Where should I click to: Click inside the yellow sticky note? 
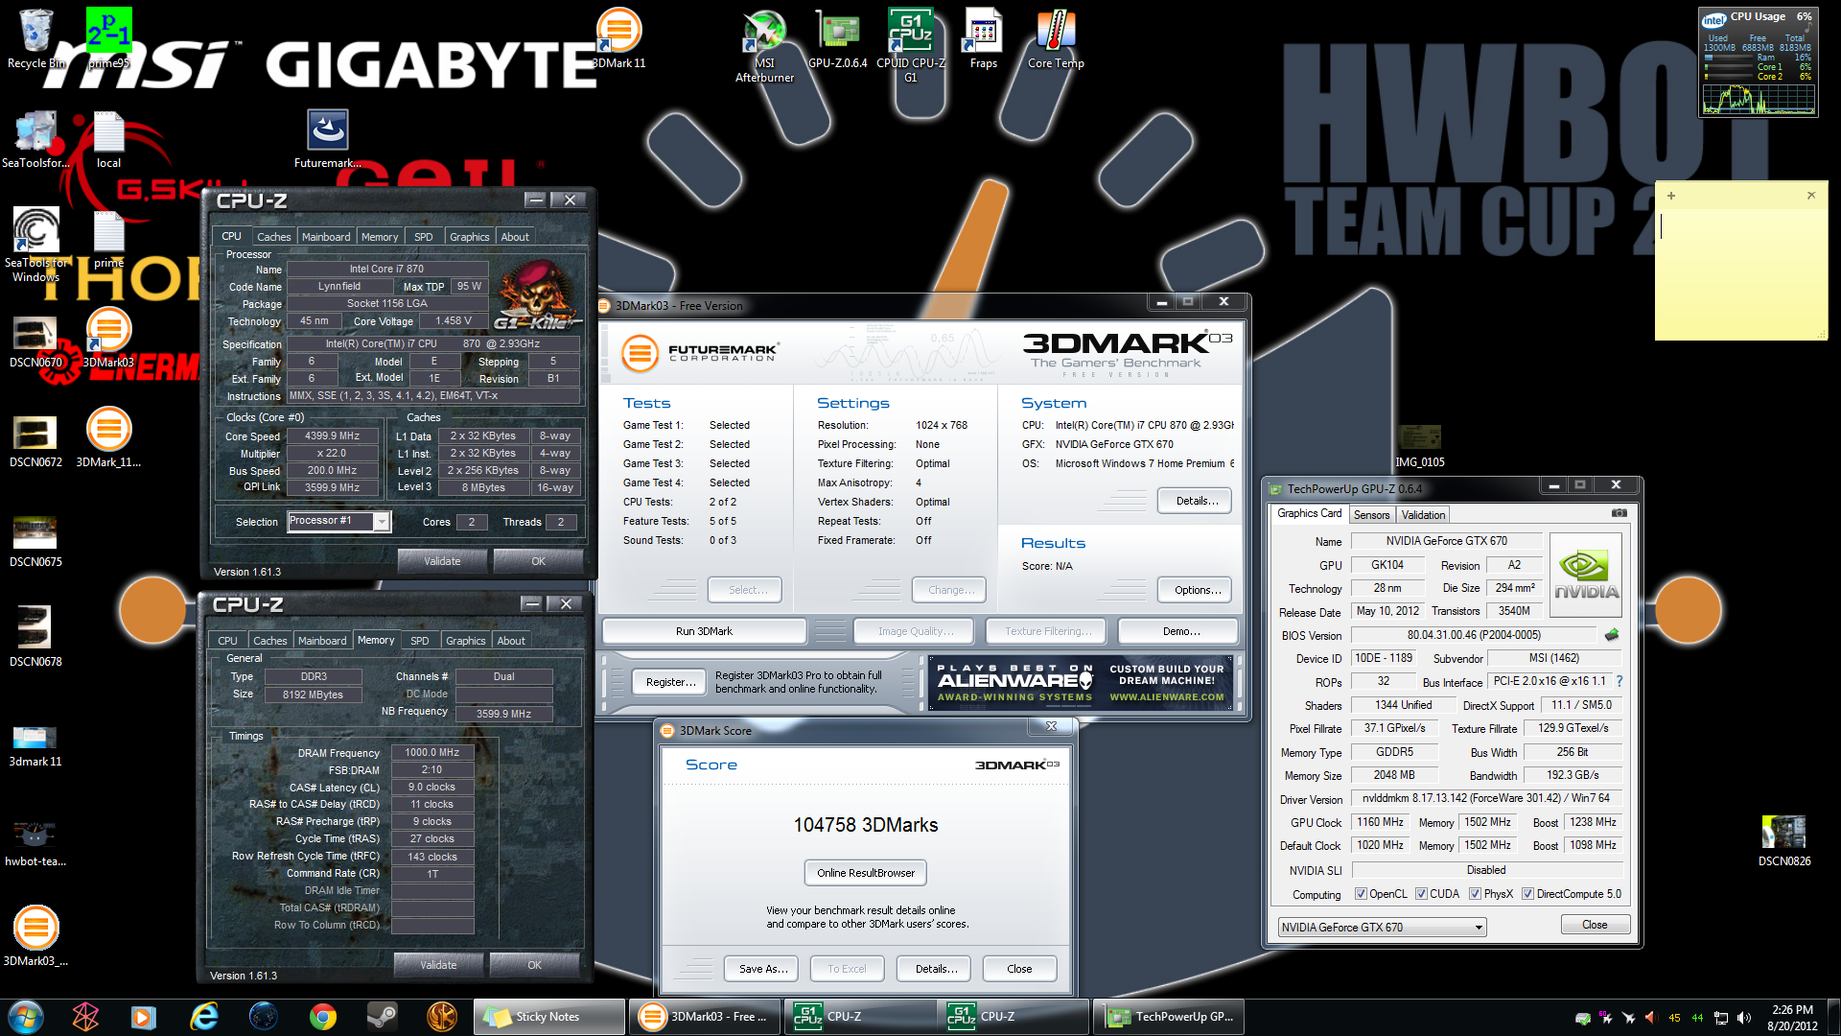[1740, 273]
